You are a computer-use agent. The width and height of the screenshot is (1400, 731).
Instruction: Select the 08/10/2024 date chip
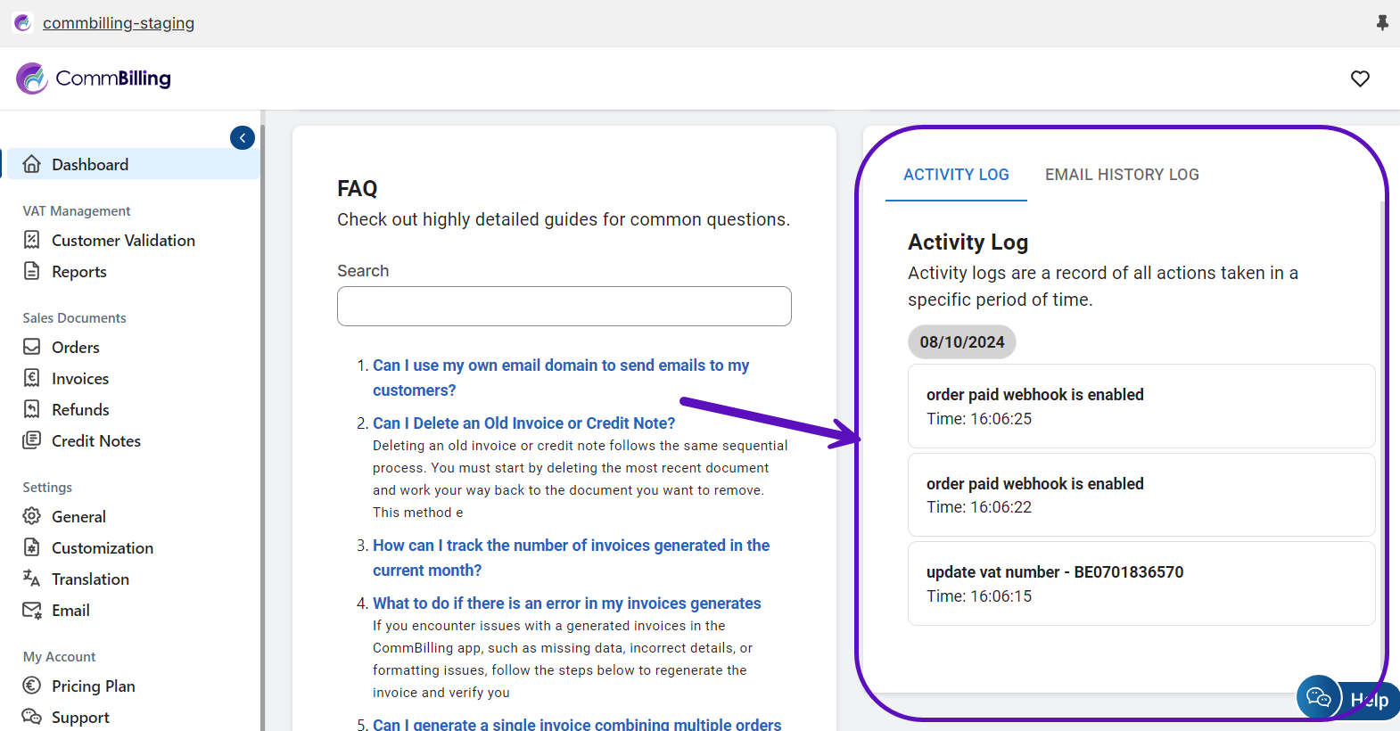point(961,341)
